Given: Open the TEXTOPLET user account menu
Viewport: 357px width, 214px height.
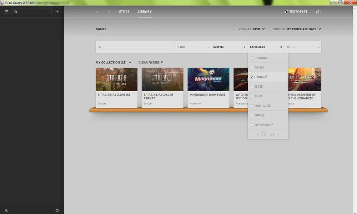Looking at the screenshot, I should point(296,12).
